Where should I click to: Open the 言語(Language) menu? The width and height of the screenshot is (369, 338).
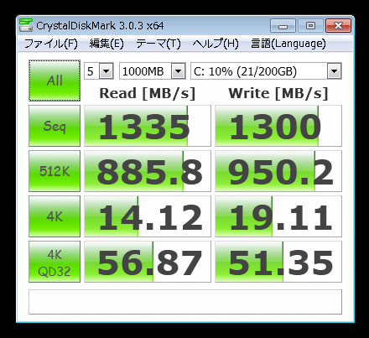click(x=288, y=44)
